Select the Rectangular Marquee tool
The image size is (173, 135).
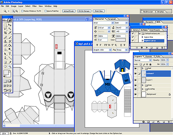(x=5, y=25)
